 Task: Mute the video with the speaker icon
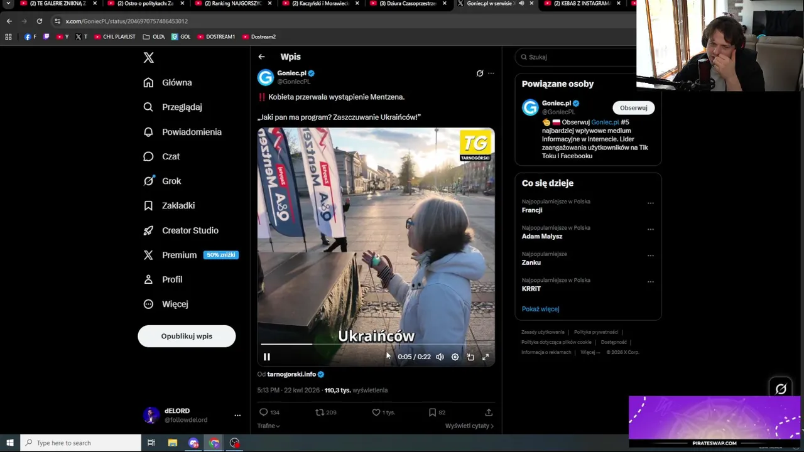440,357
